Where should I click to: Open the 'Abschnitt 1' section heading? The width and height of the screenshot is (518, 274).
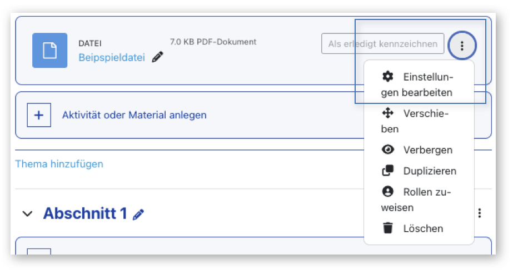click(x=85, y=213)
